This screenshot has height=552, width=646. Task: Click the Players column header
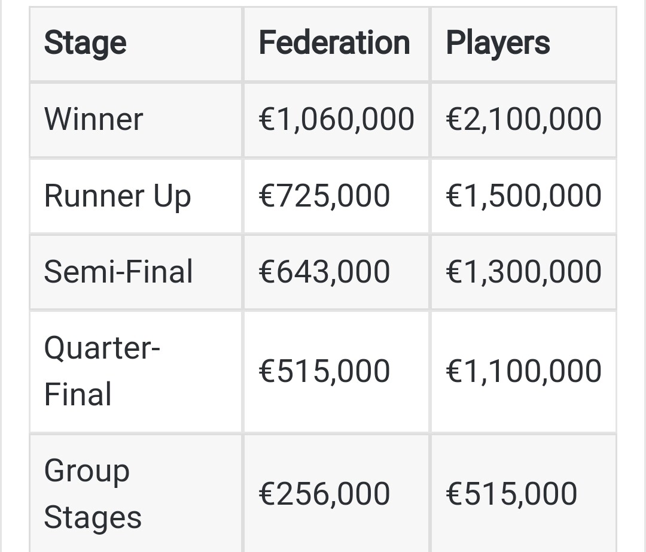tap(498, 43)
